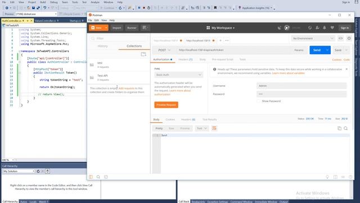The image size is (360, 203).
Task: Open the View menu in Postman
Action: [x=104, y=20]
